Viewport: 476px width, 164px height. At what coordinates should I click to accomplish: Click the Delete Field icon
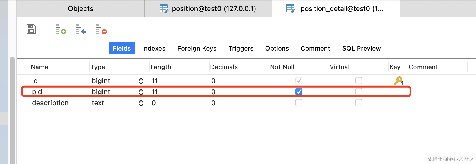tap(101, 29)
